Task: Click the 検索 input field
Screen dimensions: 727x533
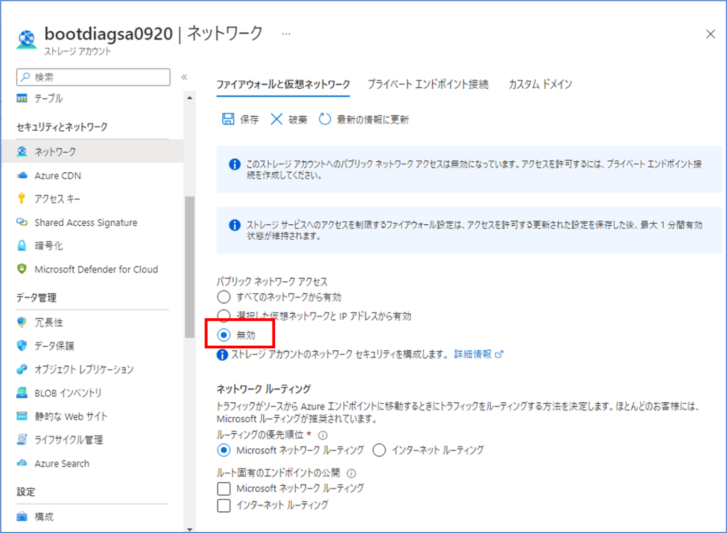Action: point(93,77)
